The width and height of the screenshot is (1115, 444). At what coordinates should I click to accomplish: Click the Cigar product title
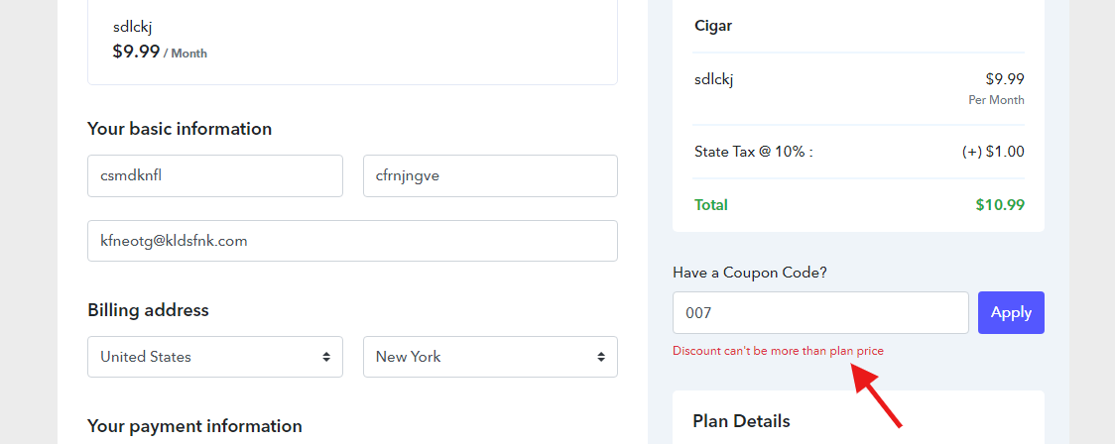(x=713, y=27)
